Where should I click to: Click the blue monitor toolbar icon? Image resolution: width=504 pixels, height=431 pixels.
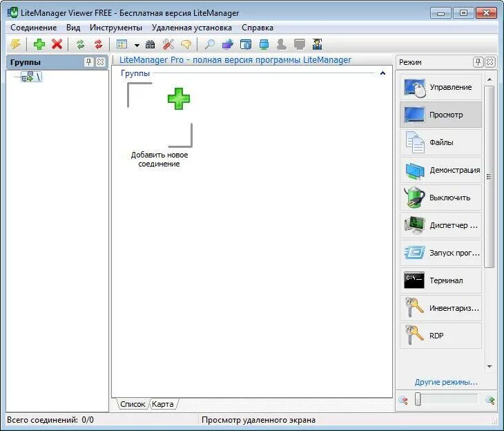264,44
